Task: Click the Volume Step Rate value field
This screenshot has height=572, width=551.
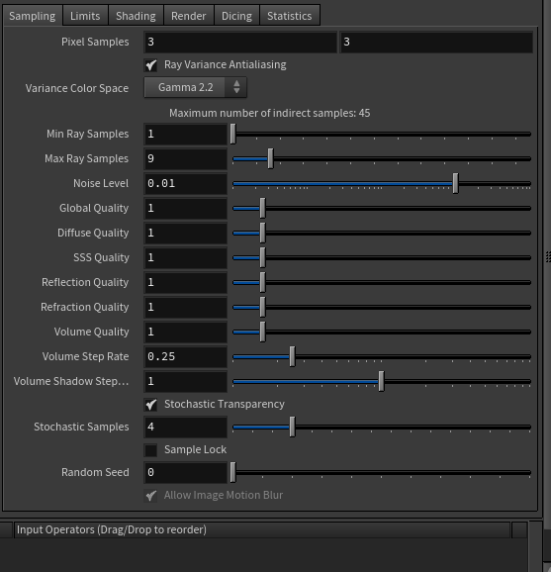Action: coord(186,357)
